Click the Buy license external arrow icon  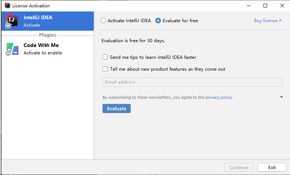[x=280, y=21]
